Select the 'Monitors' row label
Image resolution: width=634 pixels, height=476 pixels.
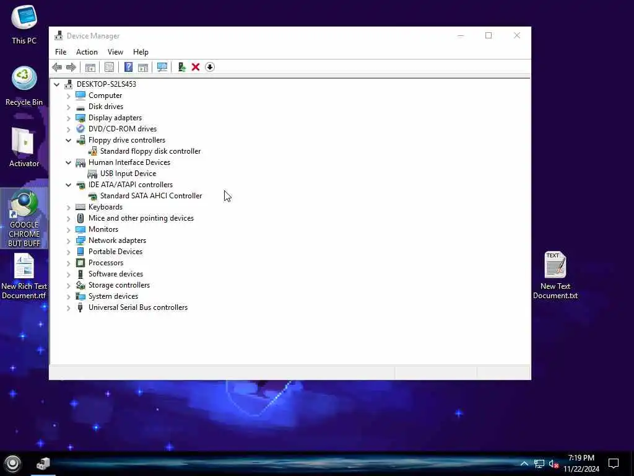tap(103, 229)
